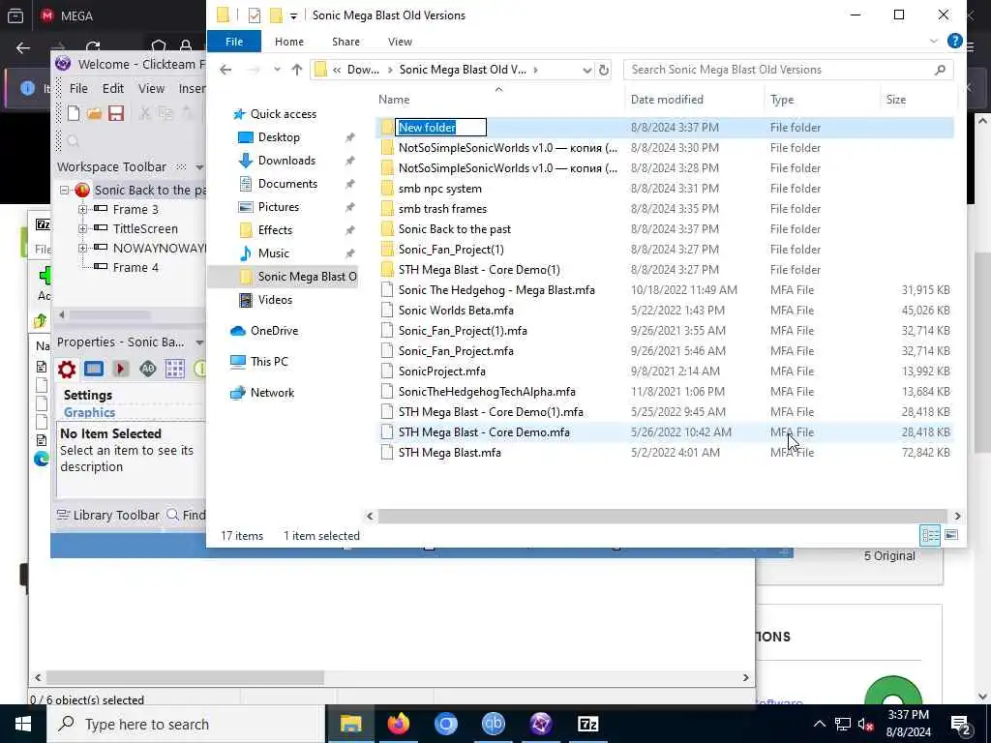
Task: Expand the Explorer ribbon chevron
Action: 934,41
